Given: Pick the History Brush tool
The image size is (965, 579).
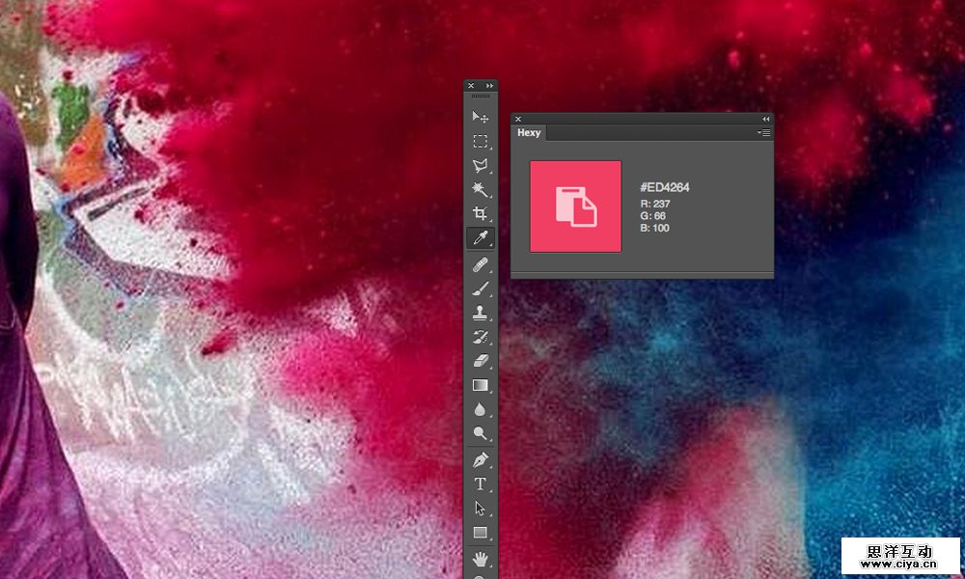Looking at the screenshot, I should (480, 337).
